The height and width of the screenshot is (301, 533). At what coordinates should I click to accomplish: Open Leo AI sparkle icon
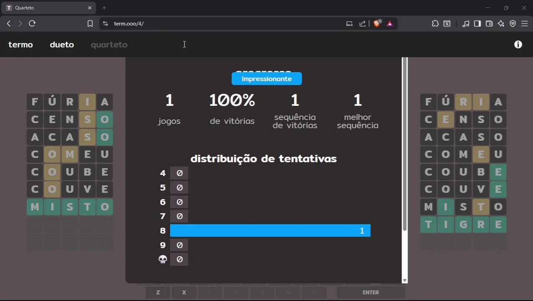(x=501, y=24)
